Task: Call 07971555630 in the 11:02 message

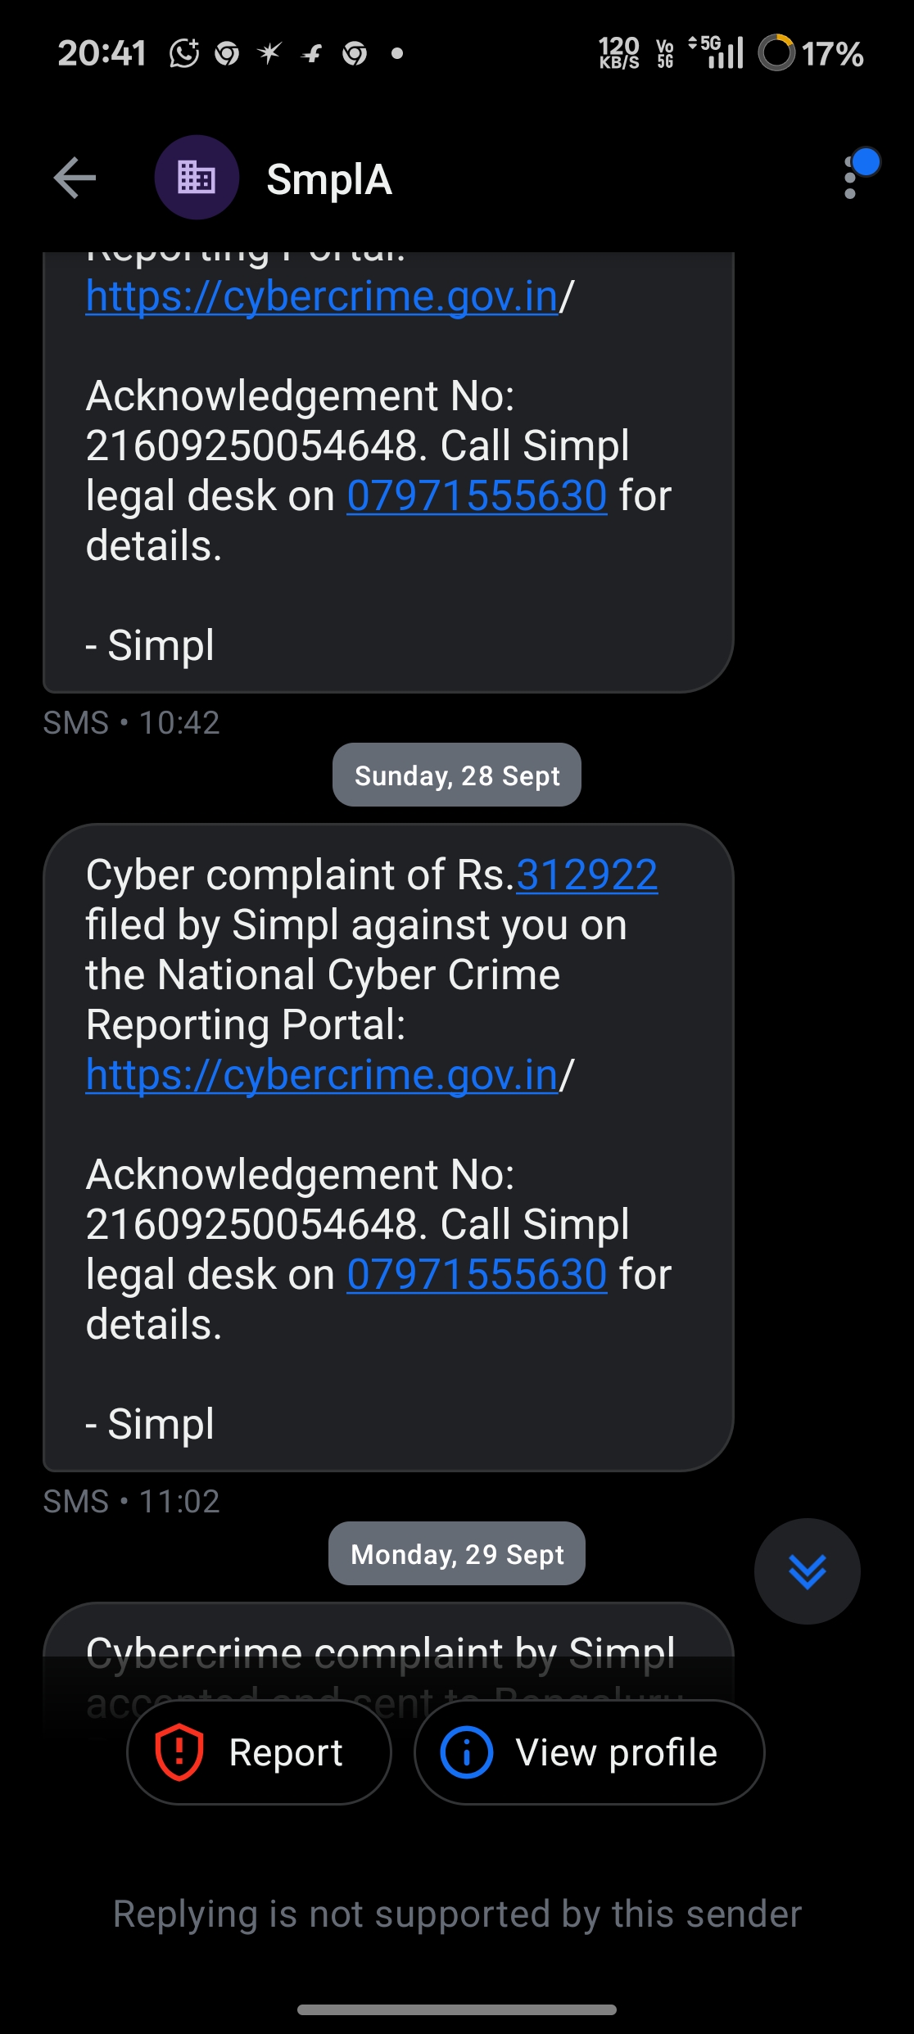Action: point(477,1275)
